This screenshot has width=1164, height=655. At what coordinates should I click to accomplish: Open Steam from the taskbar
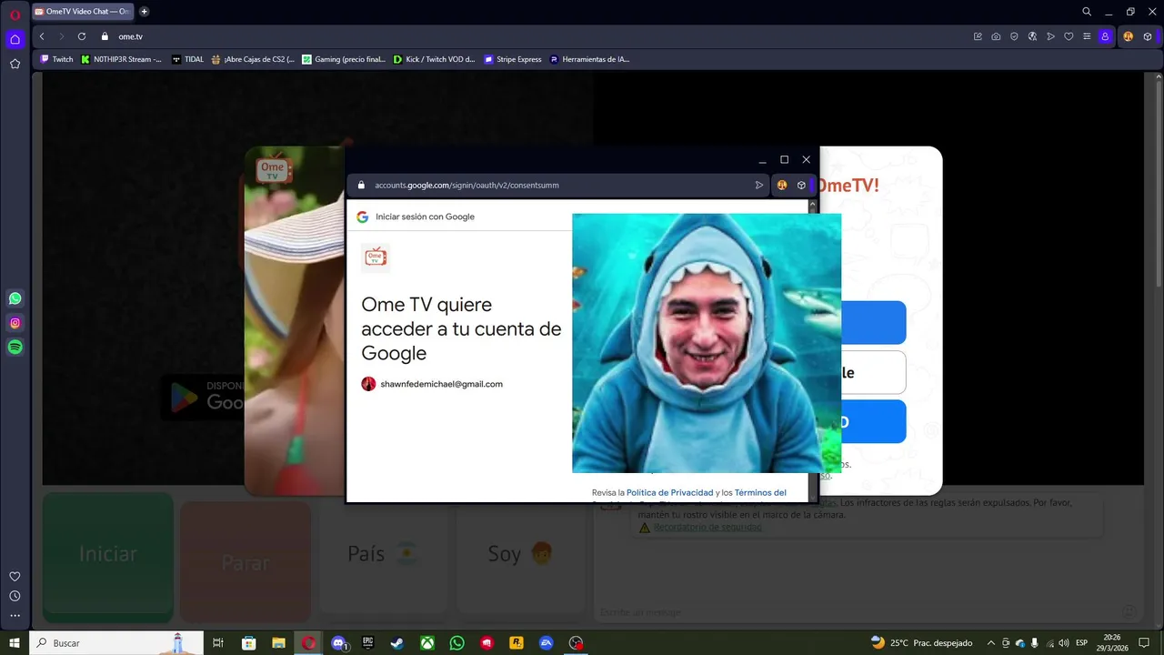coord(397,642)
